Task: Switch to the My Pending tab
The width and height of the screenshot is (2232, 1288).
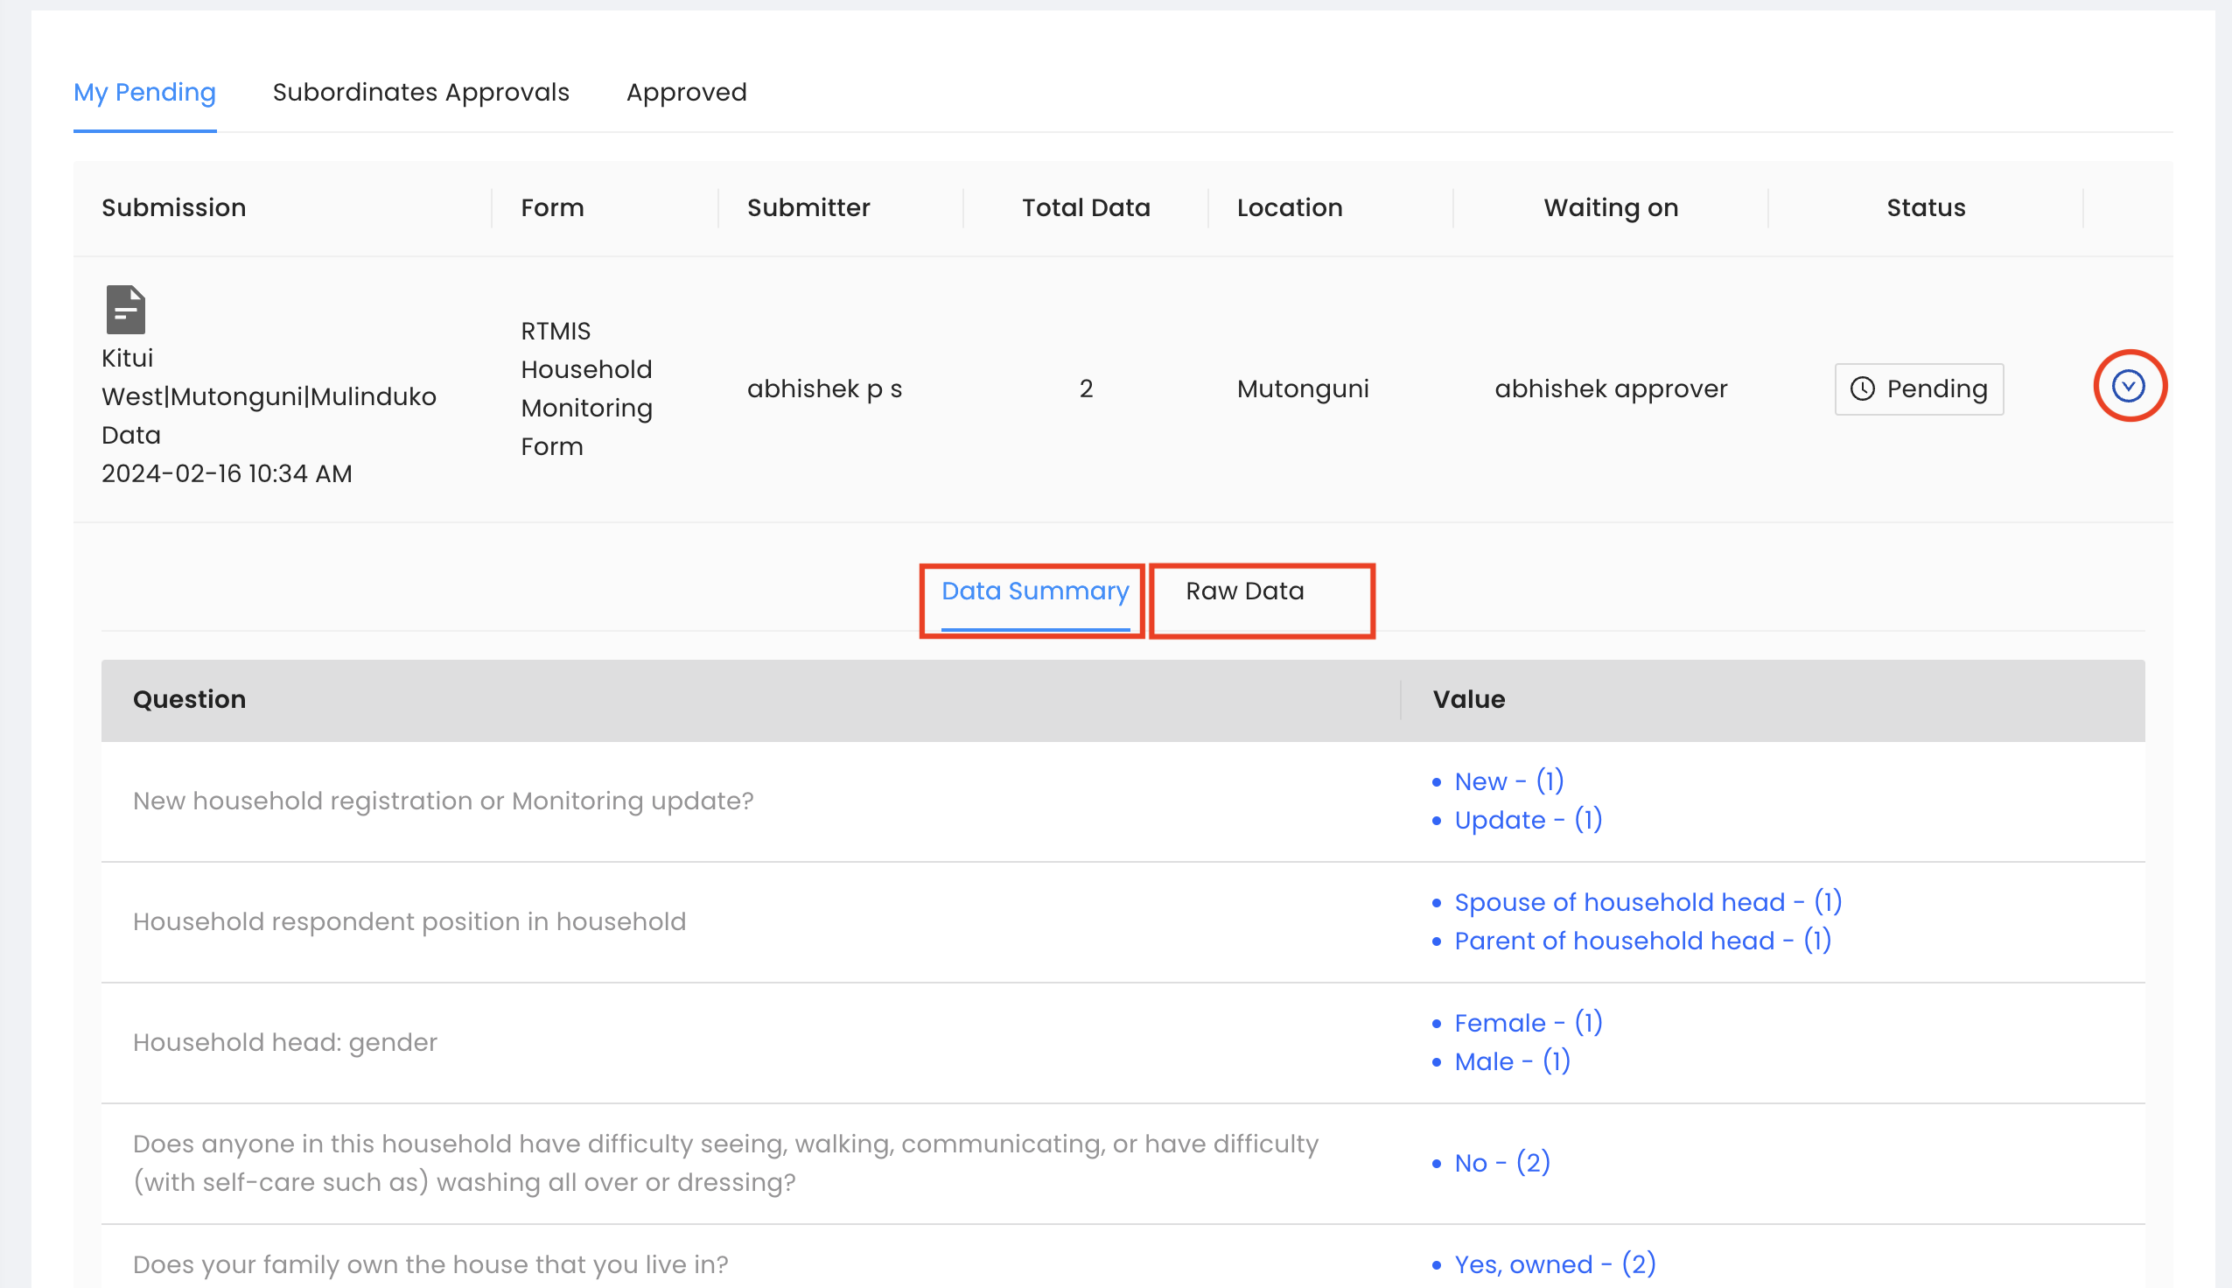Action: [145, 92]
